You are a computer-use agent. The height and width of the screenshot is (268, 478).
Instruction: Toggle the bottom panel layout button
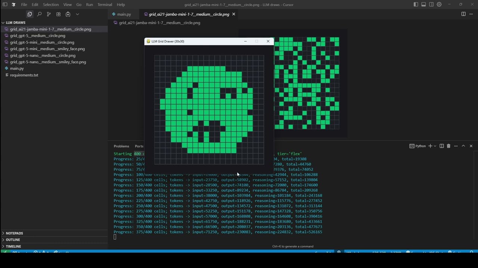(x=423, y=4)
